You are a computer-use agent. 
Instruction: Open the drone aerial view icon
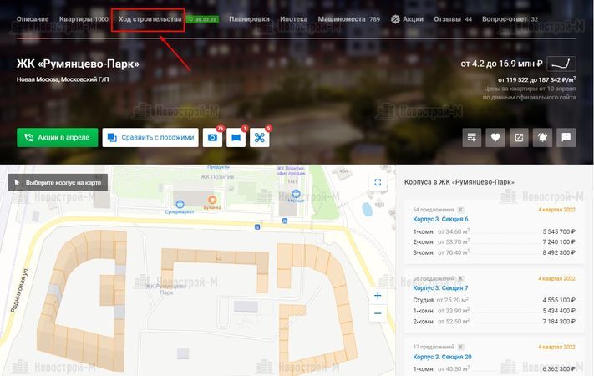coord(261,138)
